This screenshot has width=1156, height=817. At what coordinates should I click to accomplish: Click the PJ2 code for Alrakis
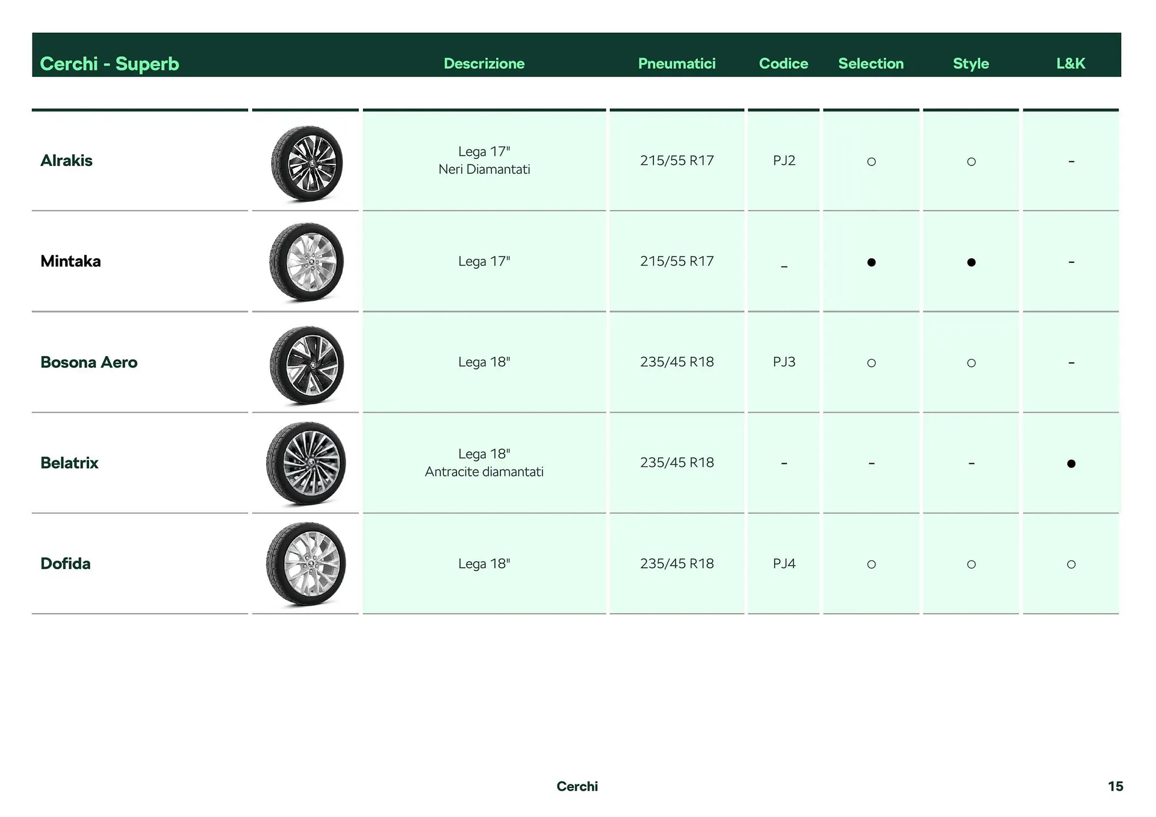pos(783,161)
